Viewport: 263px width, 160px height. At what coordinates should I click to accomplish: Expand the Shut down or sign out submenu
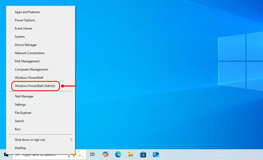pos(71,140)
